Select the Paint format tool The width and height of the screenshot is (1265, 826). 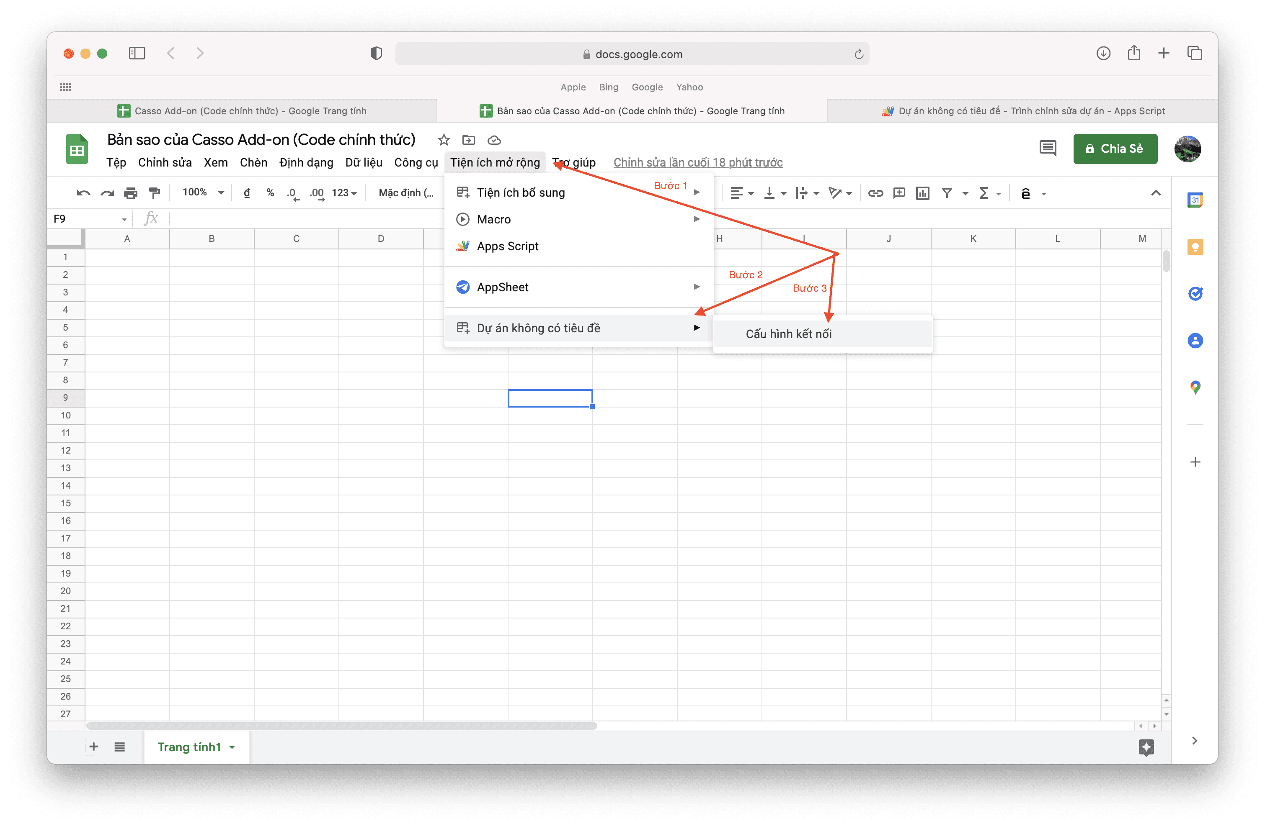click(155, 193)
